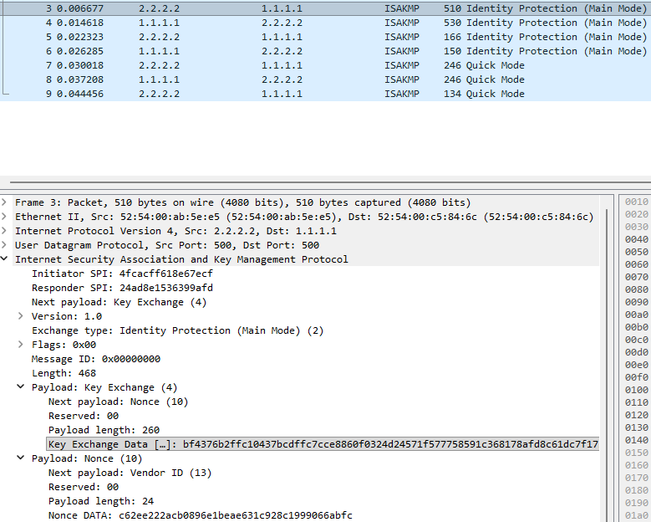Select the Initiator SPI field
Image resolution: width=651 pixels, height=522 pixels.
[122, 274]
